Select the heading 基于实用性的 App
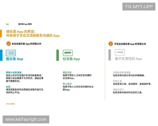Screen dimensions: 158x126 click(129, 59)
